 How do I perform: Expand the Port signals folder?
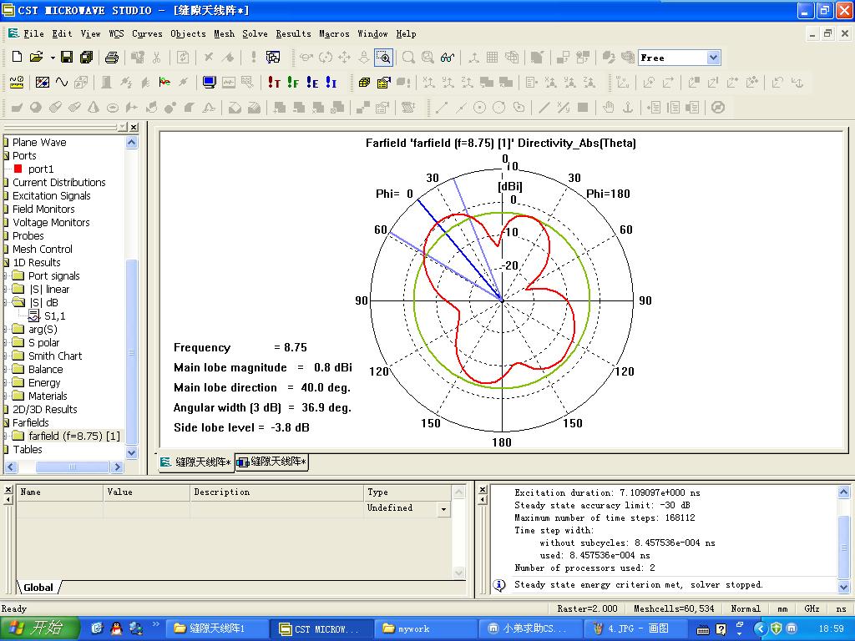click(x=5, y=276)
